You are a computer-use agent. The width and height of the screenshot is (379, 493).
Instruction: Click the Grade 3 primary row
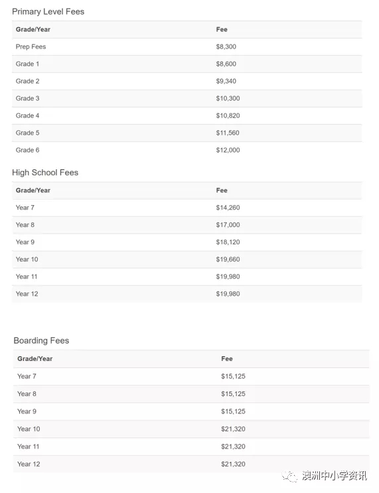187,98
